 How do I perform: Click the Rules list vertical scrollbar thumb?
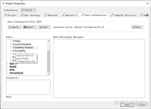(48, 61)
